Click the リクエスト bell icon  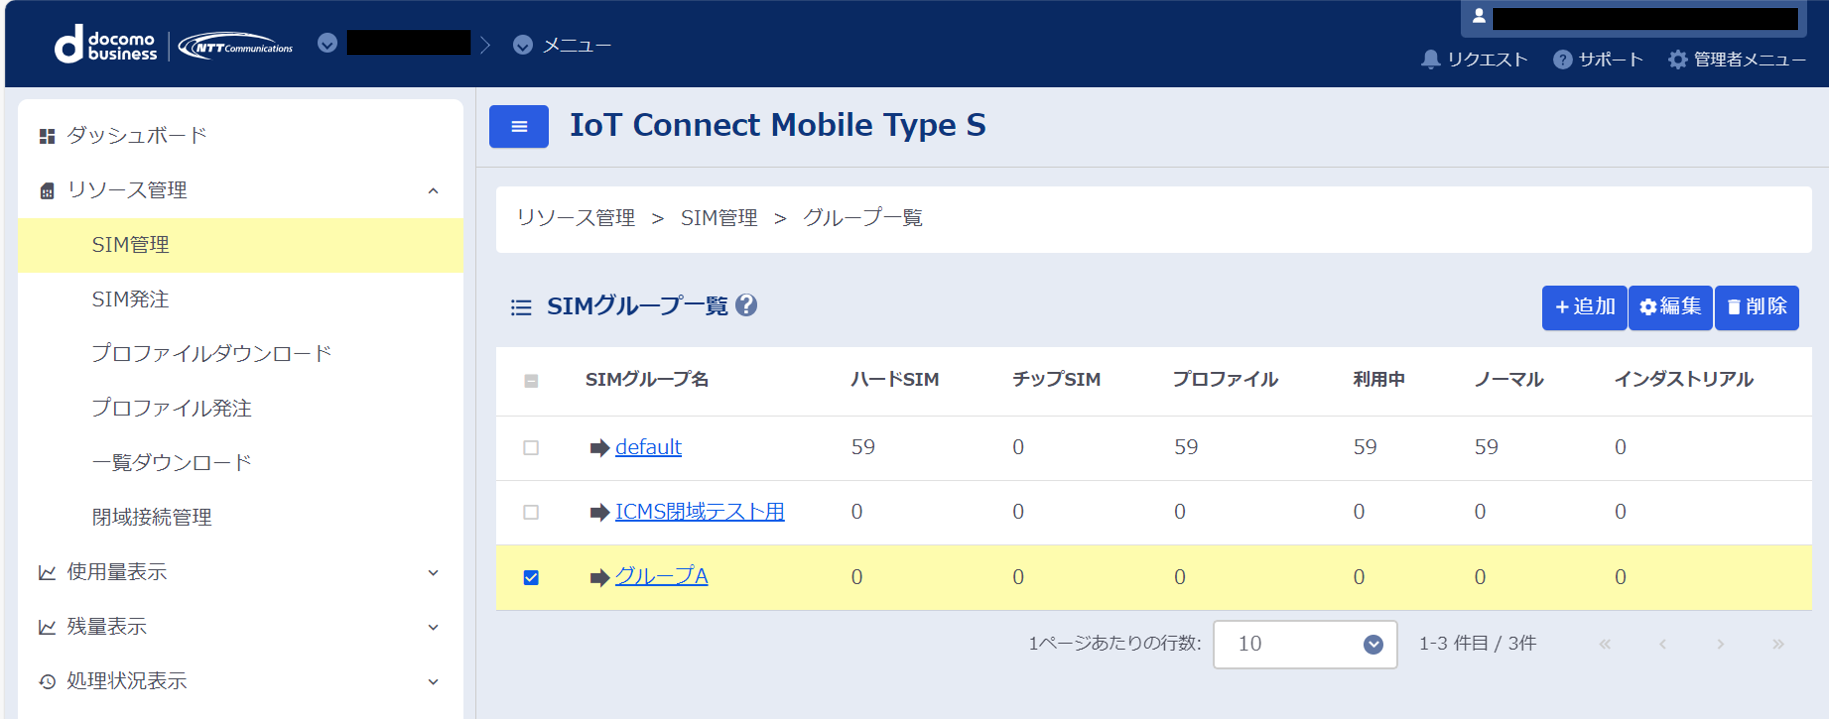click(1430, 60)
